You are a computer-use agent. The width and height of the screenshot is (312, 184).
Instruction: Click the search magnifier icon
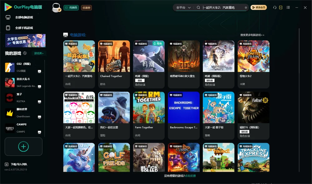[198, 7]
